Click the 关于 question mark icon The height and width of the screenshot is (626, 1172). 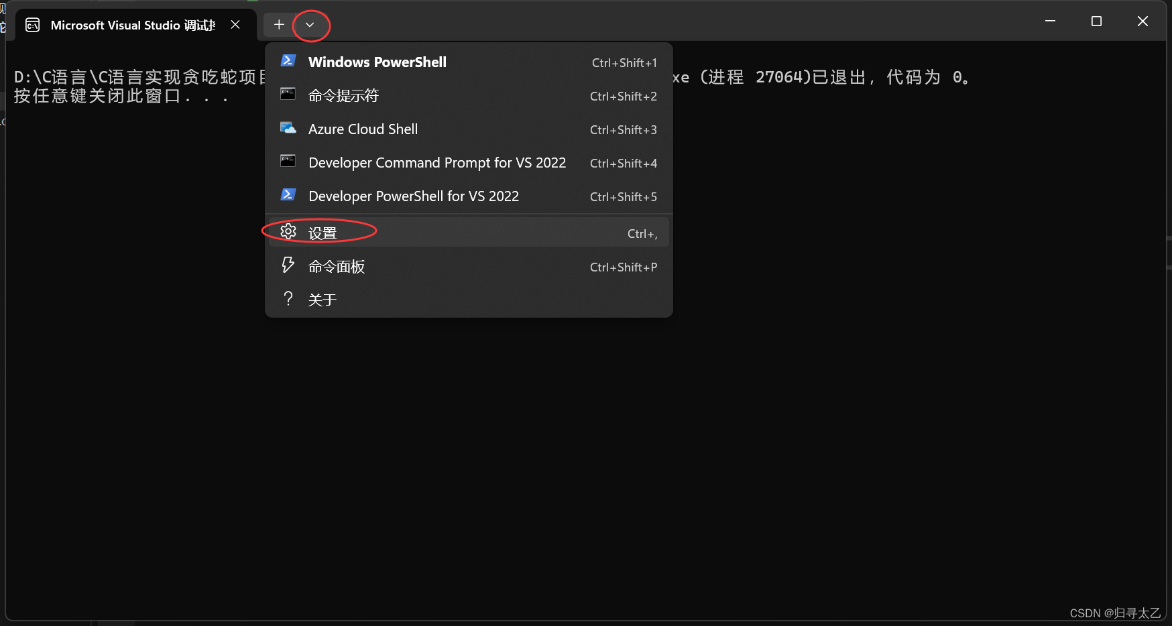click(288, 298)
